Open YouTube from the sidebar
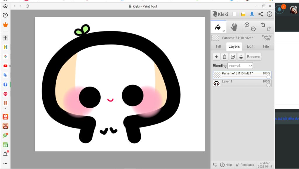 point(5,66)
